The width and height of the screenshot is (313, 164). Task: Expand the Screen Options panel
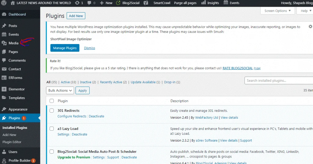(278, 11)
